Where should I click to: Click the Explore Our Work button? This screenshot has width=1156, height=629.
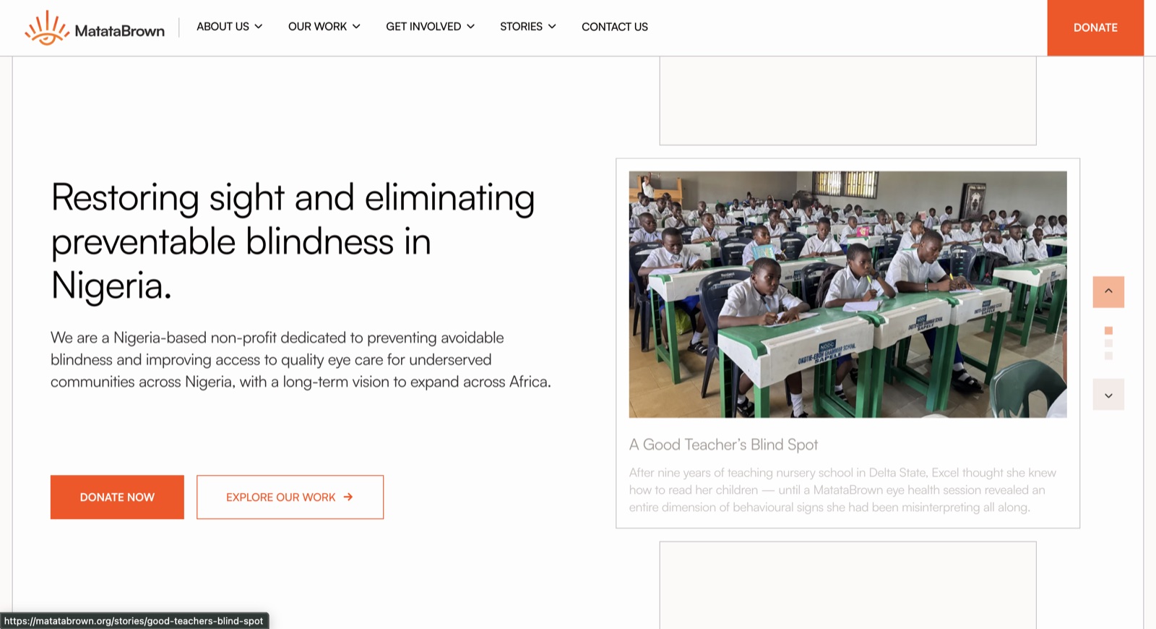(290, 497)
